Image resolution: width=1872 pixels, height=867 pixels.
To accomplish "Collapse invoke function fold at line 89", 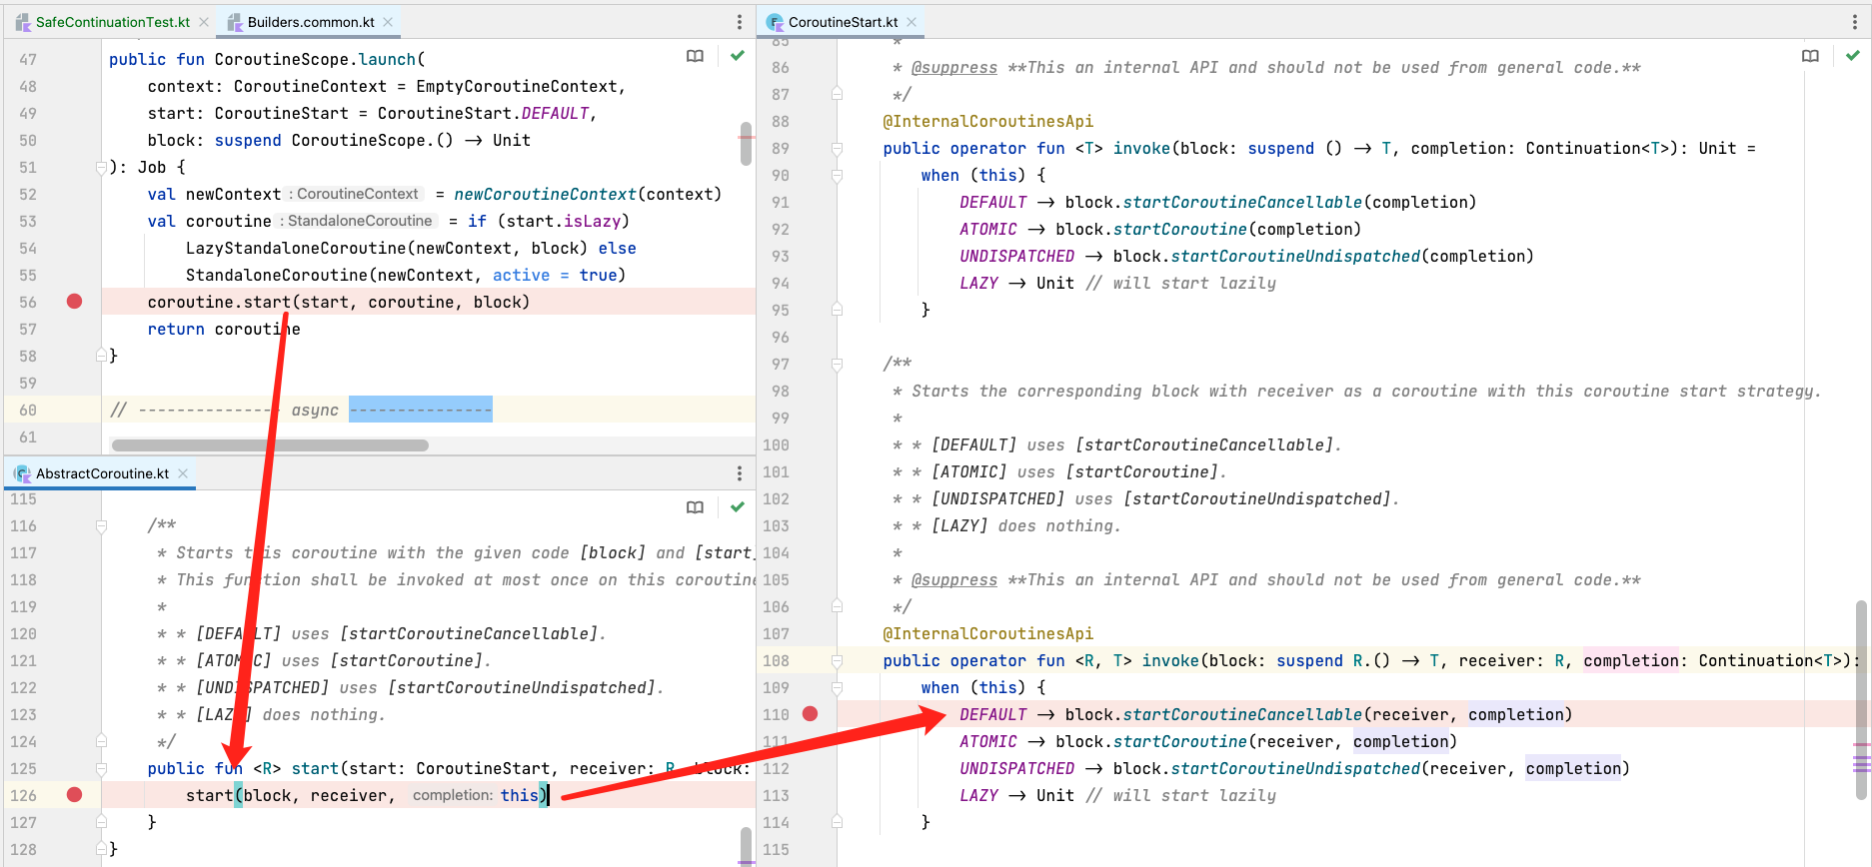I will point(838,149).
